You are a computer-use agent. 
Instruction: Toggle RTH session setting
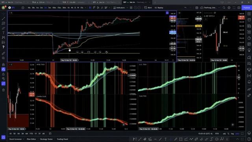point(217,134)
